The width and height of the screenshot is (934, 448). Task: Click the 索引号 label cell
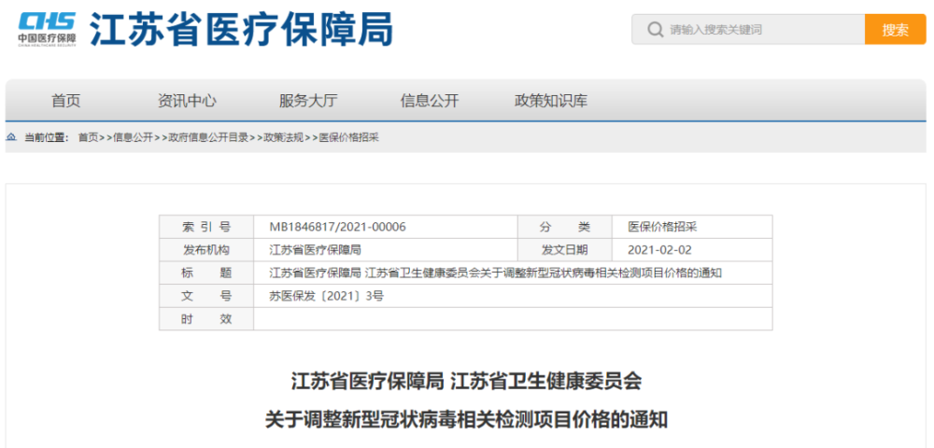tap(206, 227)
